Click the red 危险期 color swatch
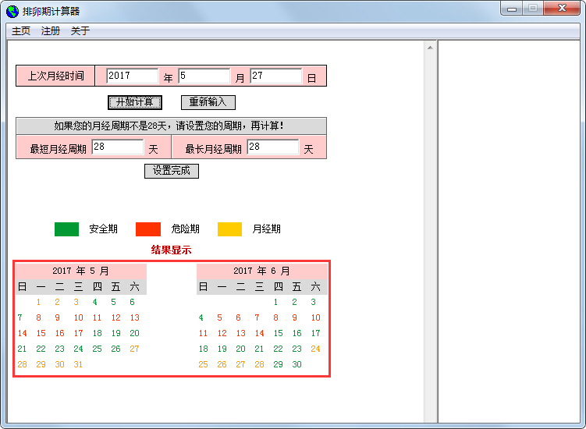586x429 pixels. (x=147, y=229)
